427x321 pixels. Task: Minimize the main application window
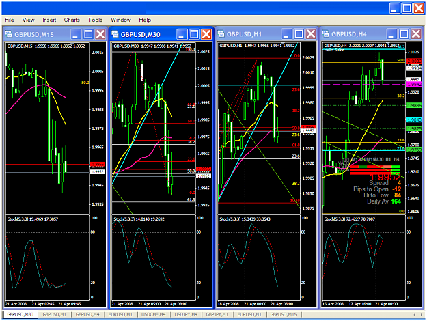394,8
